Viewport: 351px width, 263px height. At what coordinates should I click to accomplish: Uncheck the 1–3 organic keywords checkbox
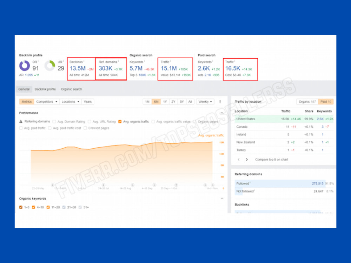tap(21, 207)
